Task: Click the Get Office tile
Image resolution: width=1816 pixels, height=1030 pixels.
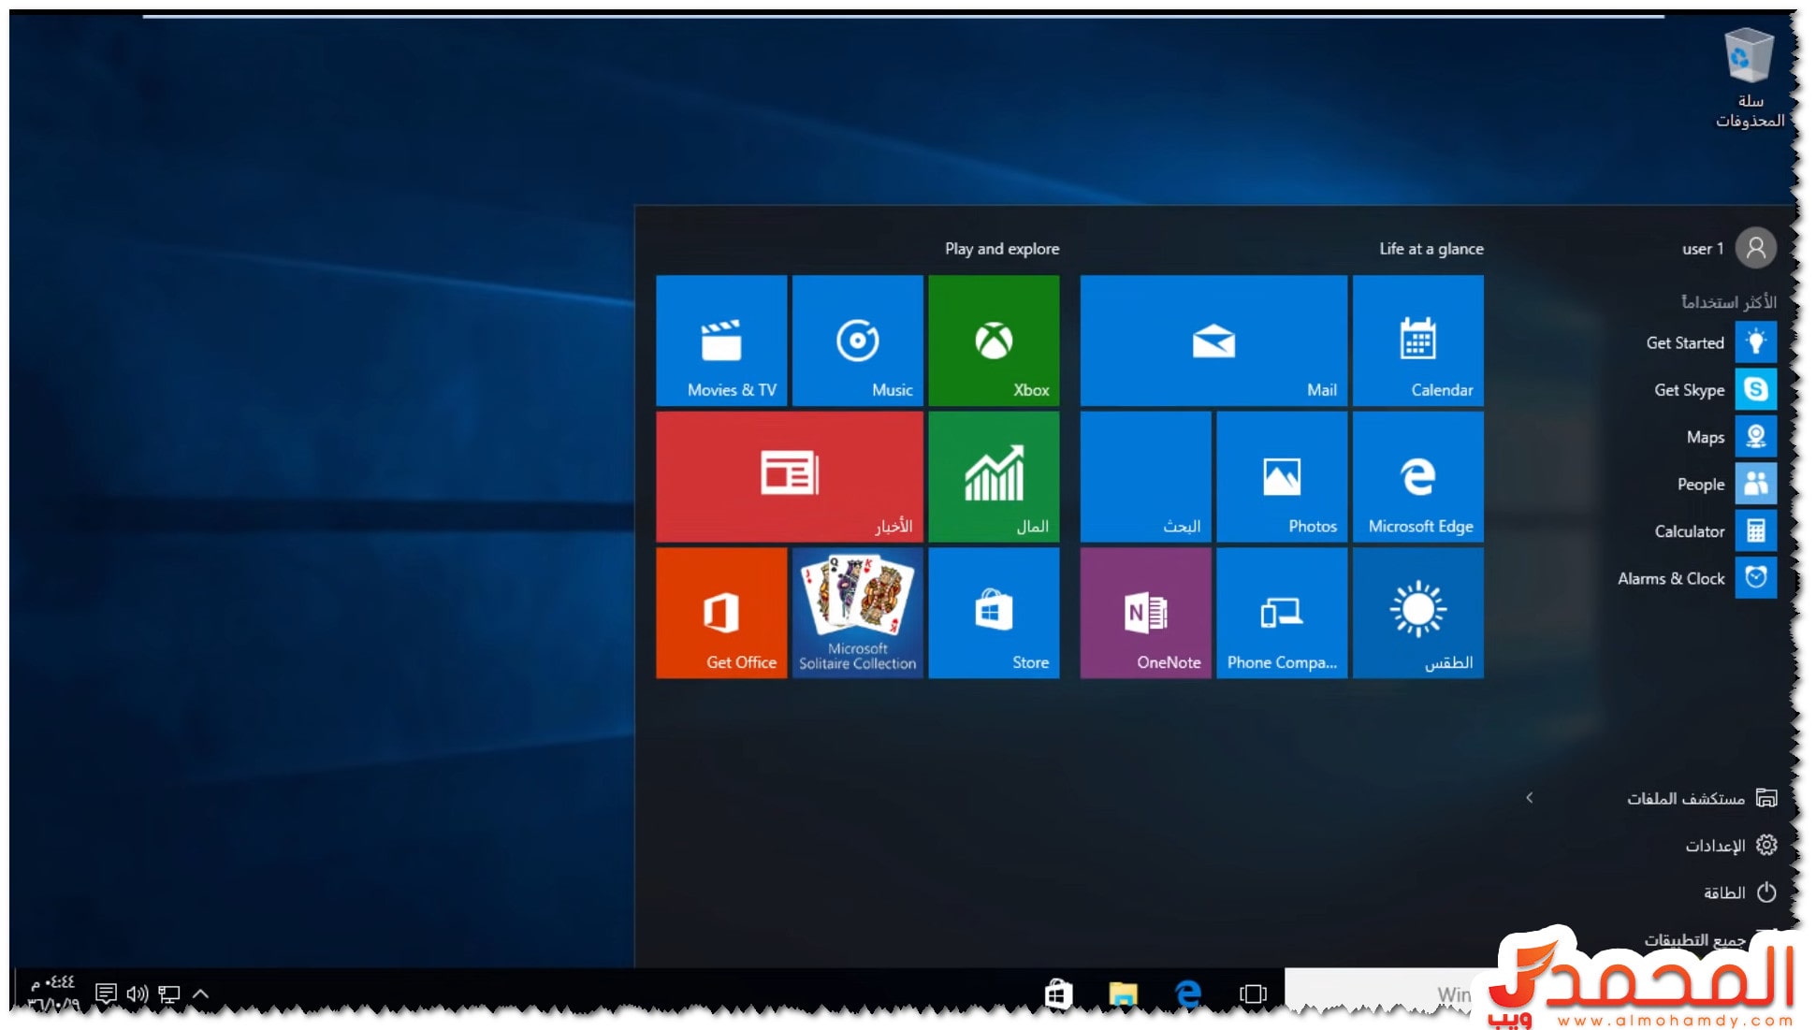Action: (720, 613)
